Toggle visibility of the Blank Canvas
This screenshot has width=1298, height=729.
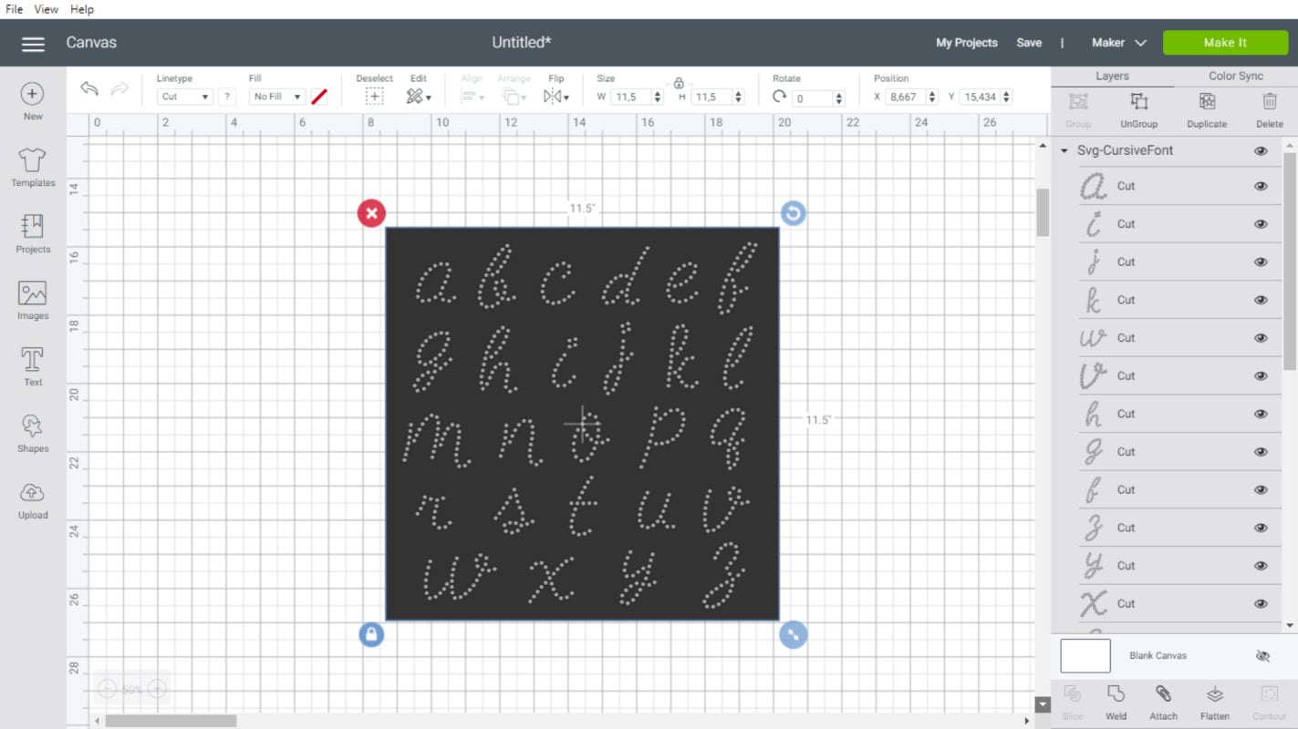(1262, 655)
